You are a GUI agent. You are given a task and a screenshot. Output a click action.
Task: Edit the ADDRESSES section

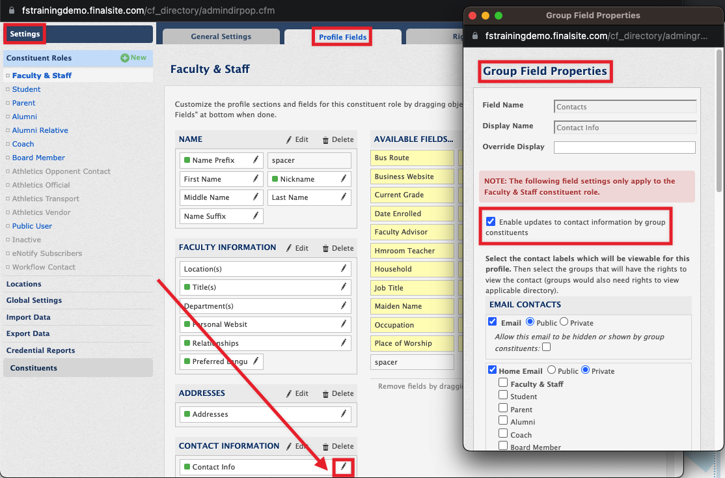(297, 393)
